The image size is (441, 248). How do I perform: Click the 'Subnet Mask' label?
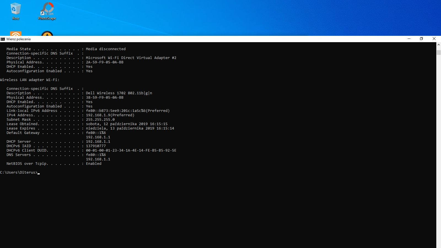(x=19, y=120)
